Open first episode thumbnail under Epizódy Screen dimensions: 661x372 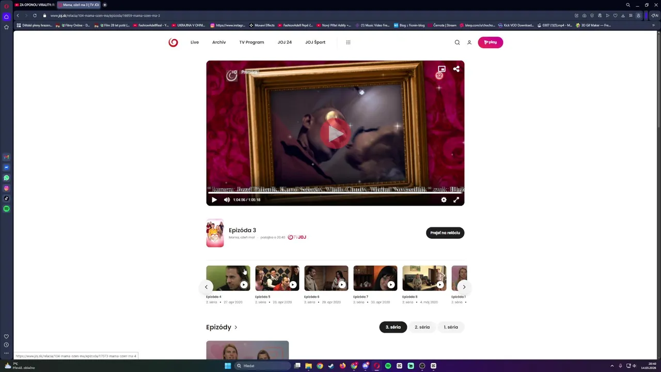tap(247, 350)
